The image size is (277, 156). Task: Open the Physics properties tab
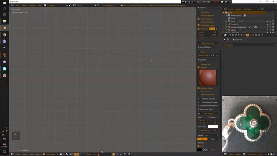pos(262,35)
